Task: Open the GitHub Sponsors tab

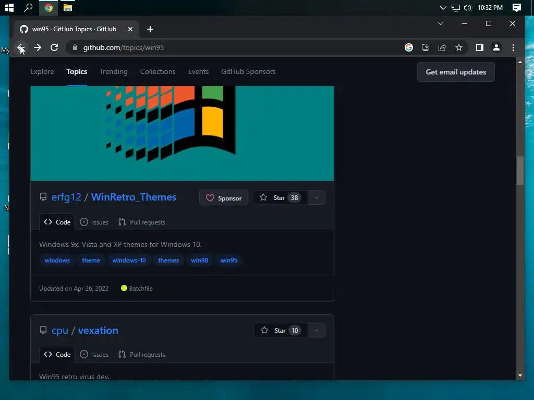Action: coord(248,71)
